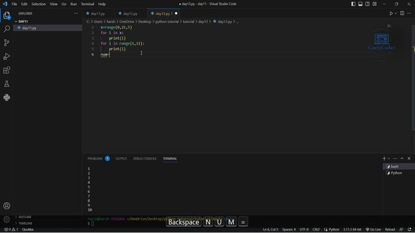Close the bottom terminal panel
The width and height of the screenshot is (415, 233).
[409, 158]
